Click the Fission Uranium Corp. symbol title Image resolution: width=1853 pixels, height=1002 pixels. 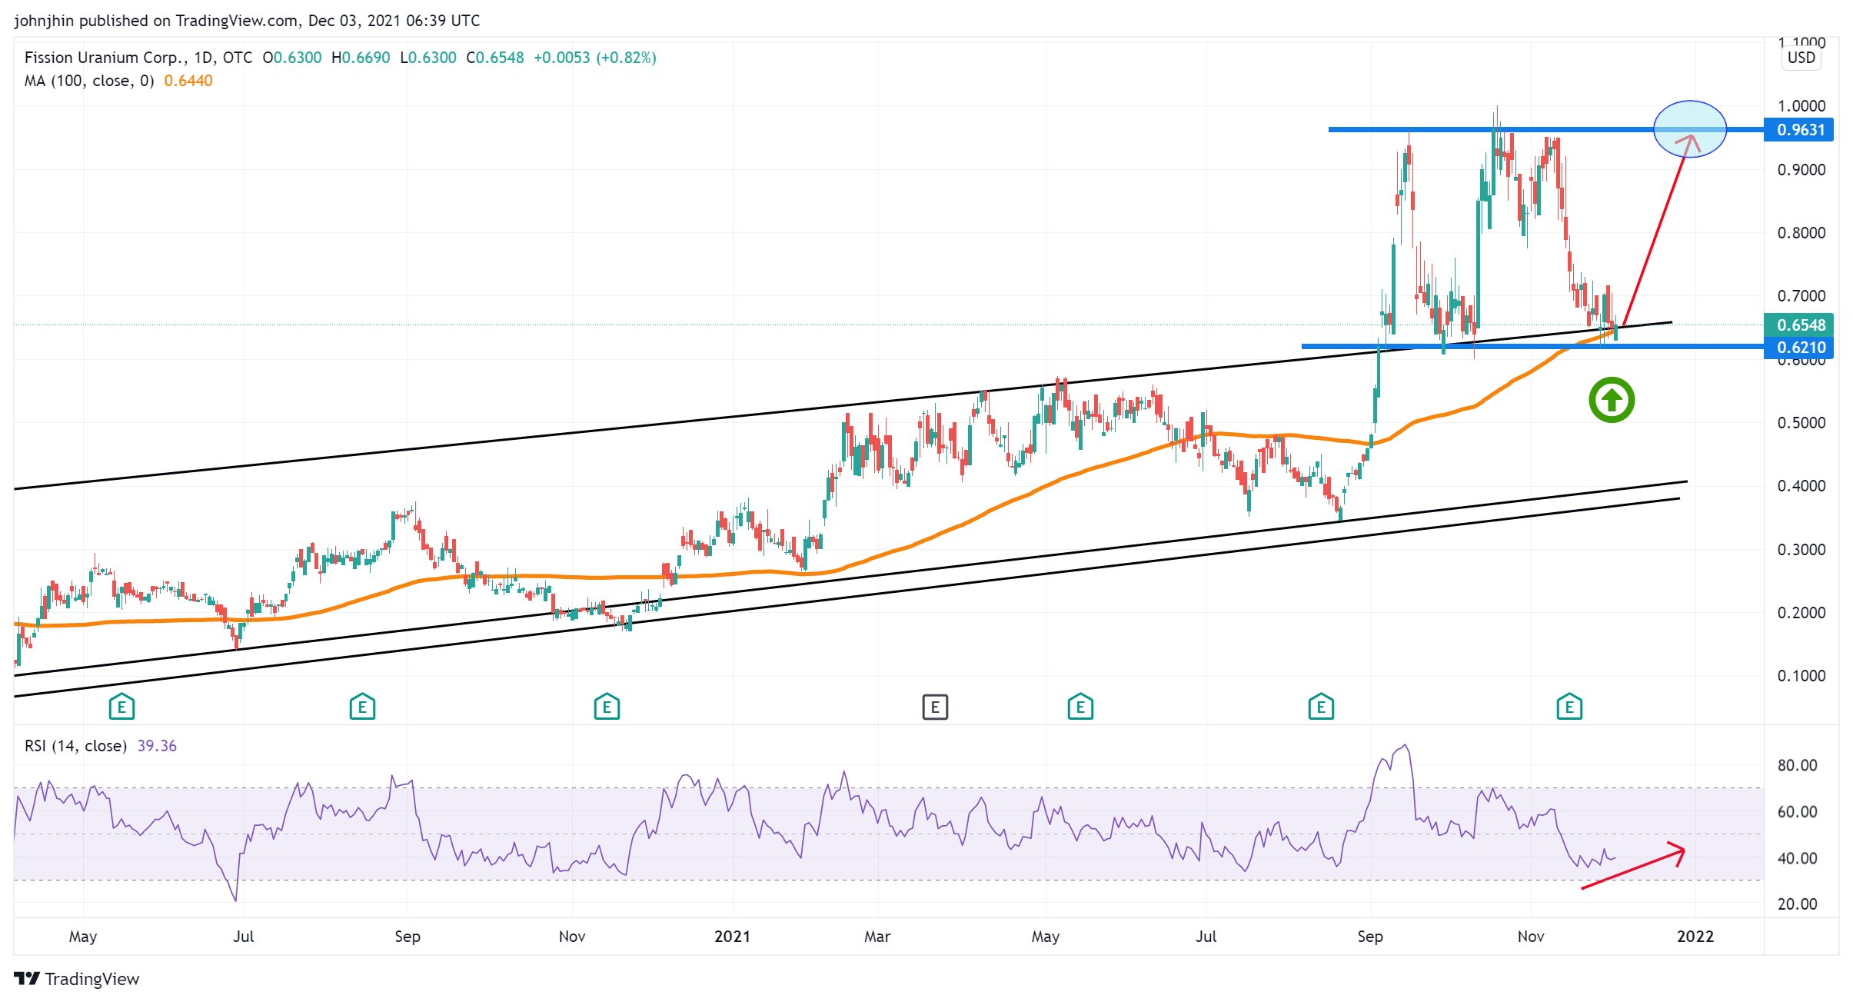pyautogui.click(x=105, y=58)
